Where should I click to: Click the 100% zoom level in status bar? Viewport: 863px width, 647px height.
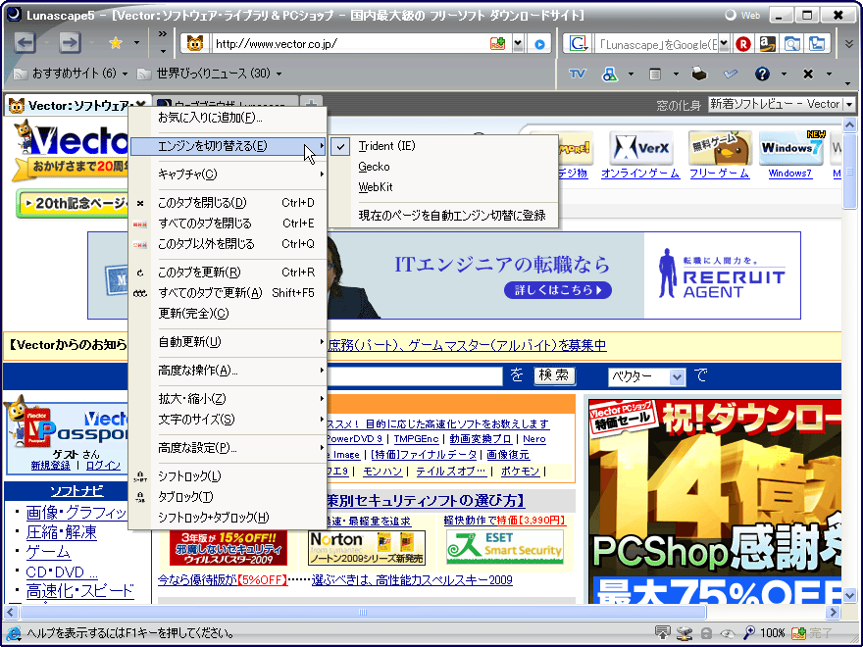772,633
